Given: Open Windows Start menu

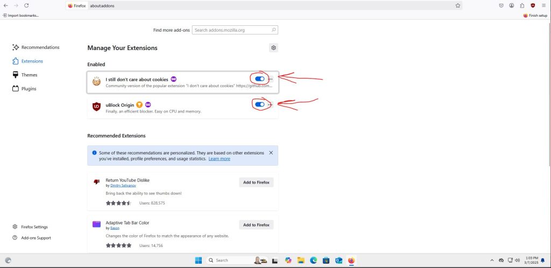Looking at the screenshot, I should 199,260.
